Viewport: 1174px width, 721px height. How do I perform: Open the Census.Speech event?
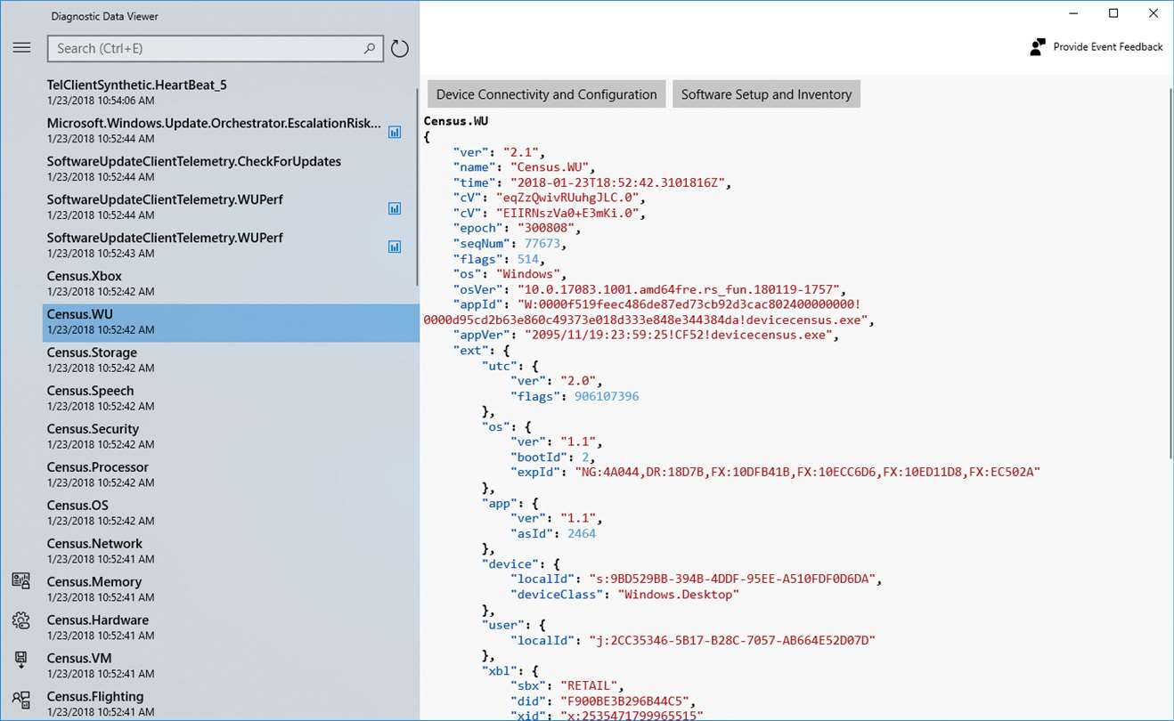[230, 398]
